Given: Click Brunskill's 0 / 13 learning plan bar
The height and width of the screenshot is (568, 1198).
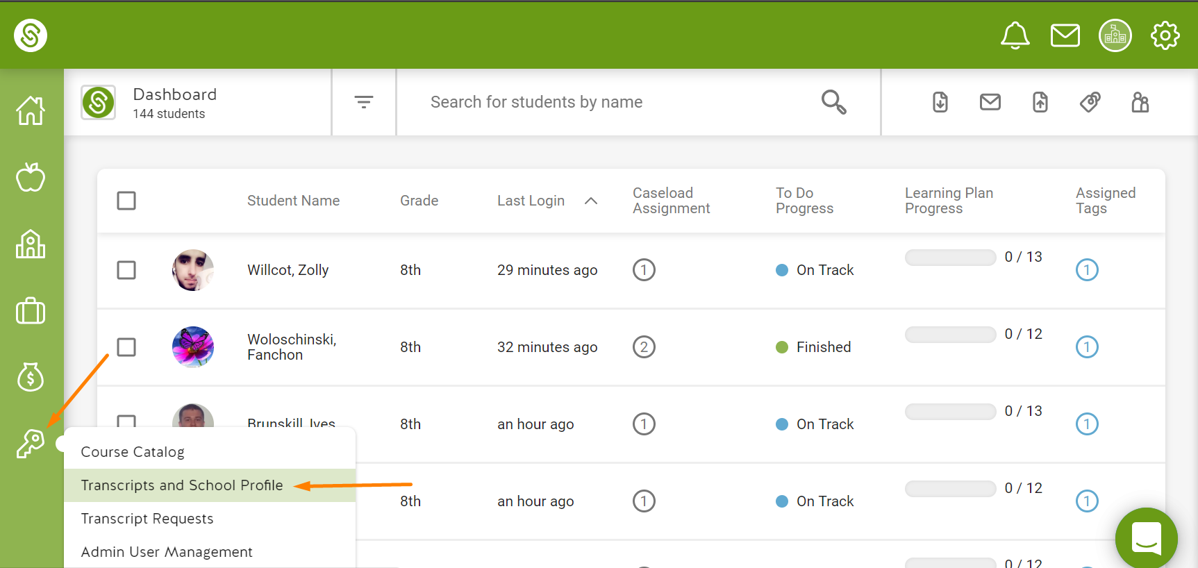Looking at the screenshot, I should point(950,411).
